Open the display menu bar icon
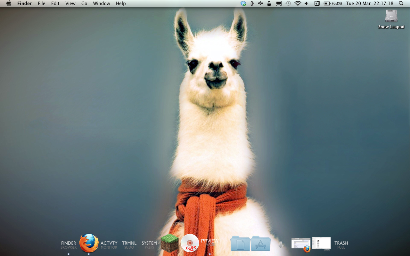 [x=279, y=4]
